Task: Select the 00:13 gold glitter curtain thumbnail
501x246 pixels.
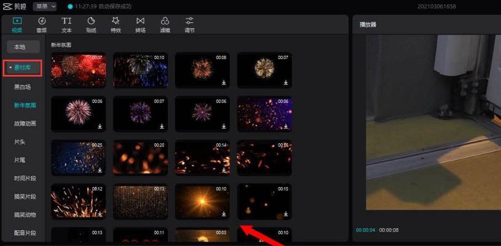Action: (140, 201)
